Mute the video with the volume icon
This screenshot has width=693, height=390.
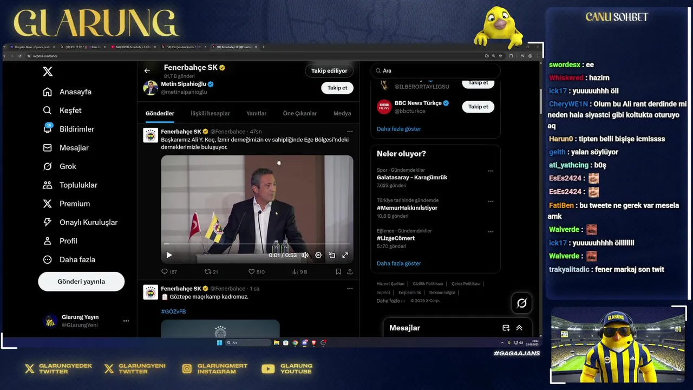(305, 255)
